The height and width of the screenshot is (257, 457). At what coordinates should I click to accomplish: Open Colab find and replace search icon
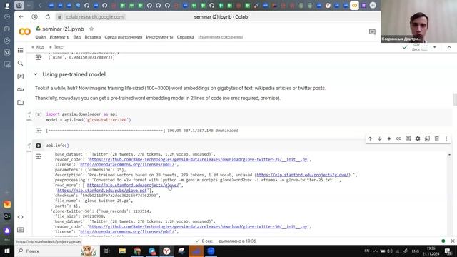click(20, 64)
